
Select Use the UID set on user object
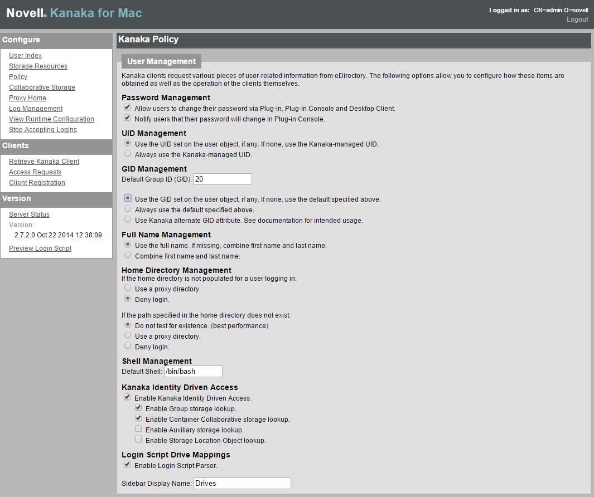pos(128,143)
